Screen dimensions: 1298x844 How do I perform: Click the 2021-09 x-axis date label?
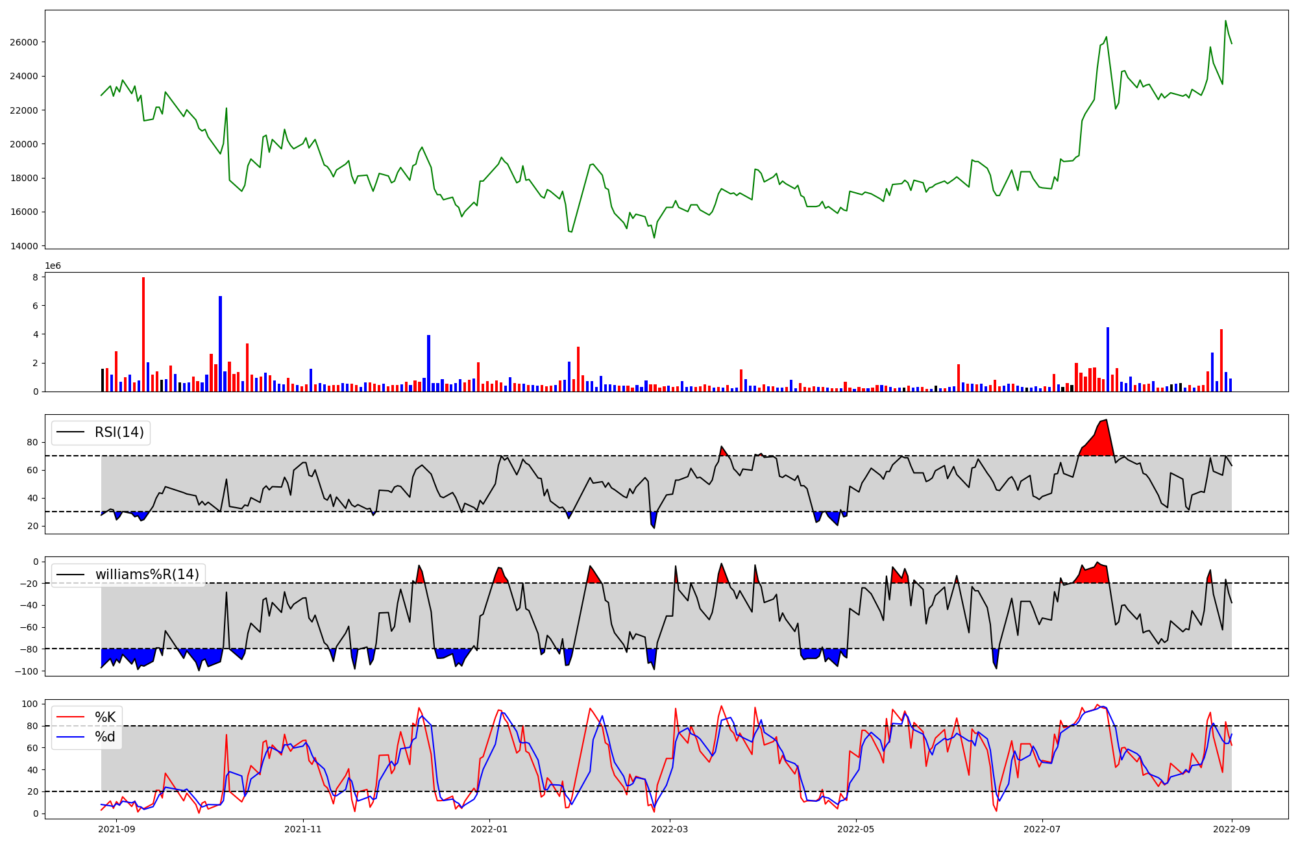coord(117,828)
